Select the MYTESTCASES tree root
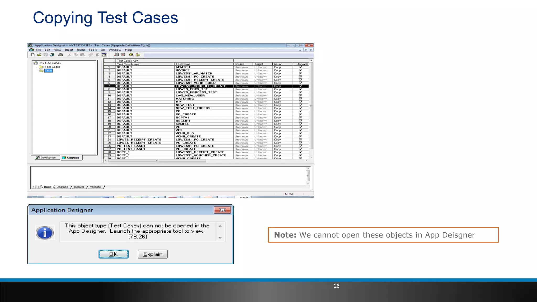Image resolution: width=537 pixels, height=302 pixels. click(x=50, y=63)
